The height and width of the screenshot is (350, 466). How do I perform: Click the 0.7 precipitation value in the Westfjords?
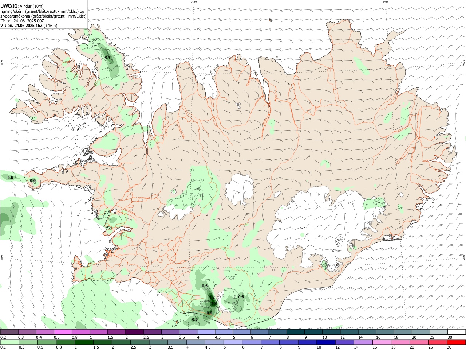pos(108,57)
